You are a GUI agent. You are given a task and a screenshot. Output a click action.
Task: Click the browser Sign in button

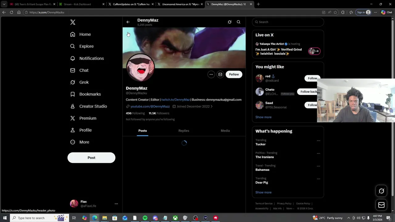click(x=364, y=12)
